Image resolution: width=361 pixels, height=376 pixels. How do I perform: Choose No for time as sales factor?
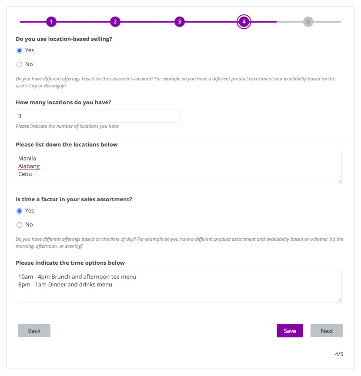(x=19, y=225)
